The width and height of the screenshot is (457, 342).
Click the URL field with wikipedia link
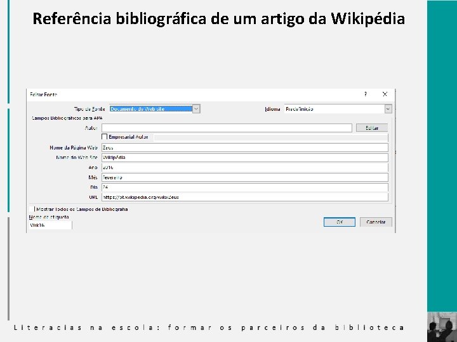(245, 197)
